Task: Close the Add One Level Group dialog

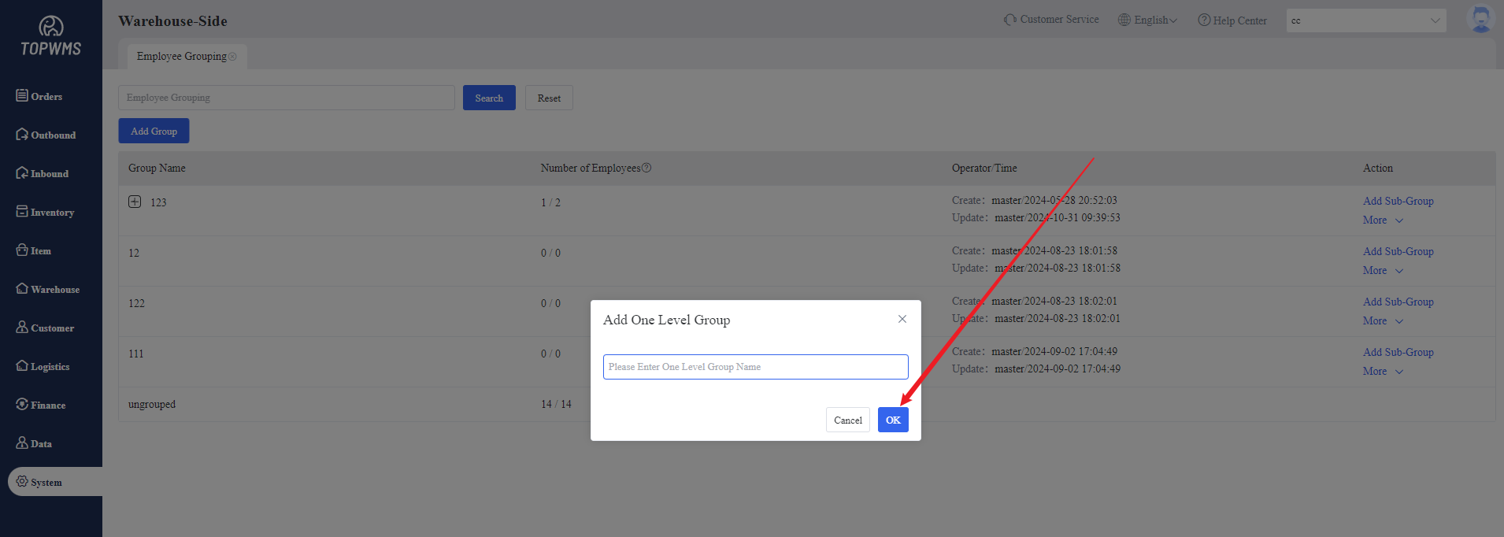Action: pos(902,319)
